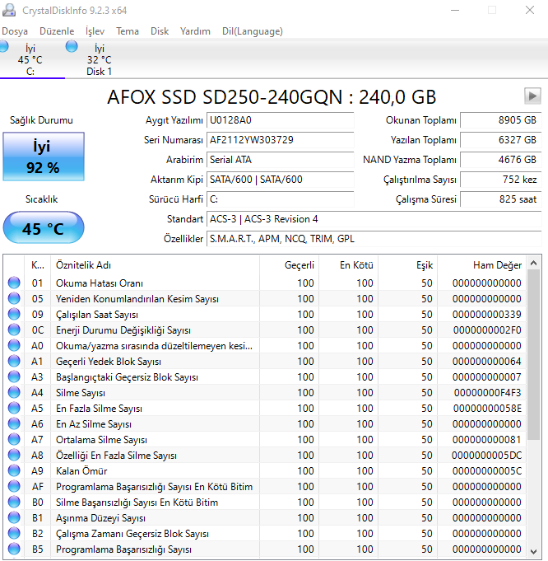This screenshot has height=561, width=548.
Task: Click status orb for Çalışılan Saat Sayısı
Action: tap(14, 314)
